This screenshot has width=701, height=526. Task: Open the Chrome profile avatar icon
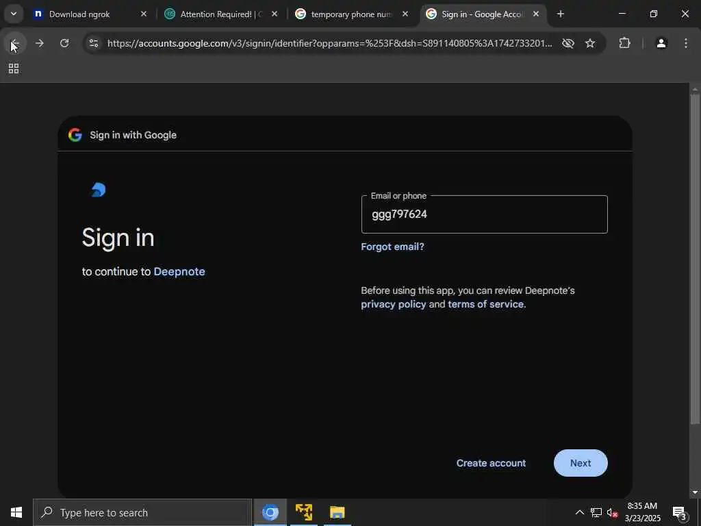[661, 43]
